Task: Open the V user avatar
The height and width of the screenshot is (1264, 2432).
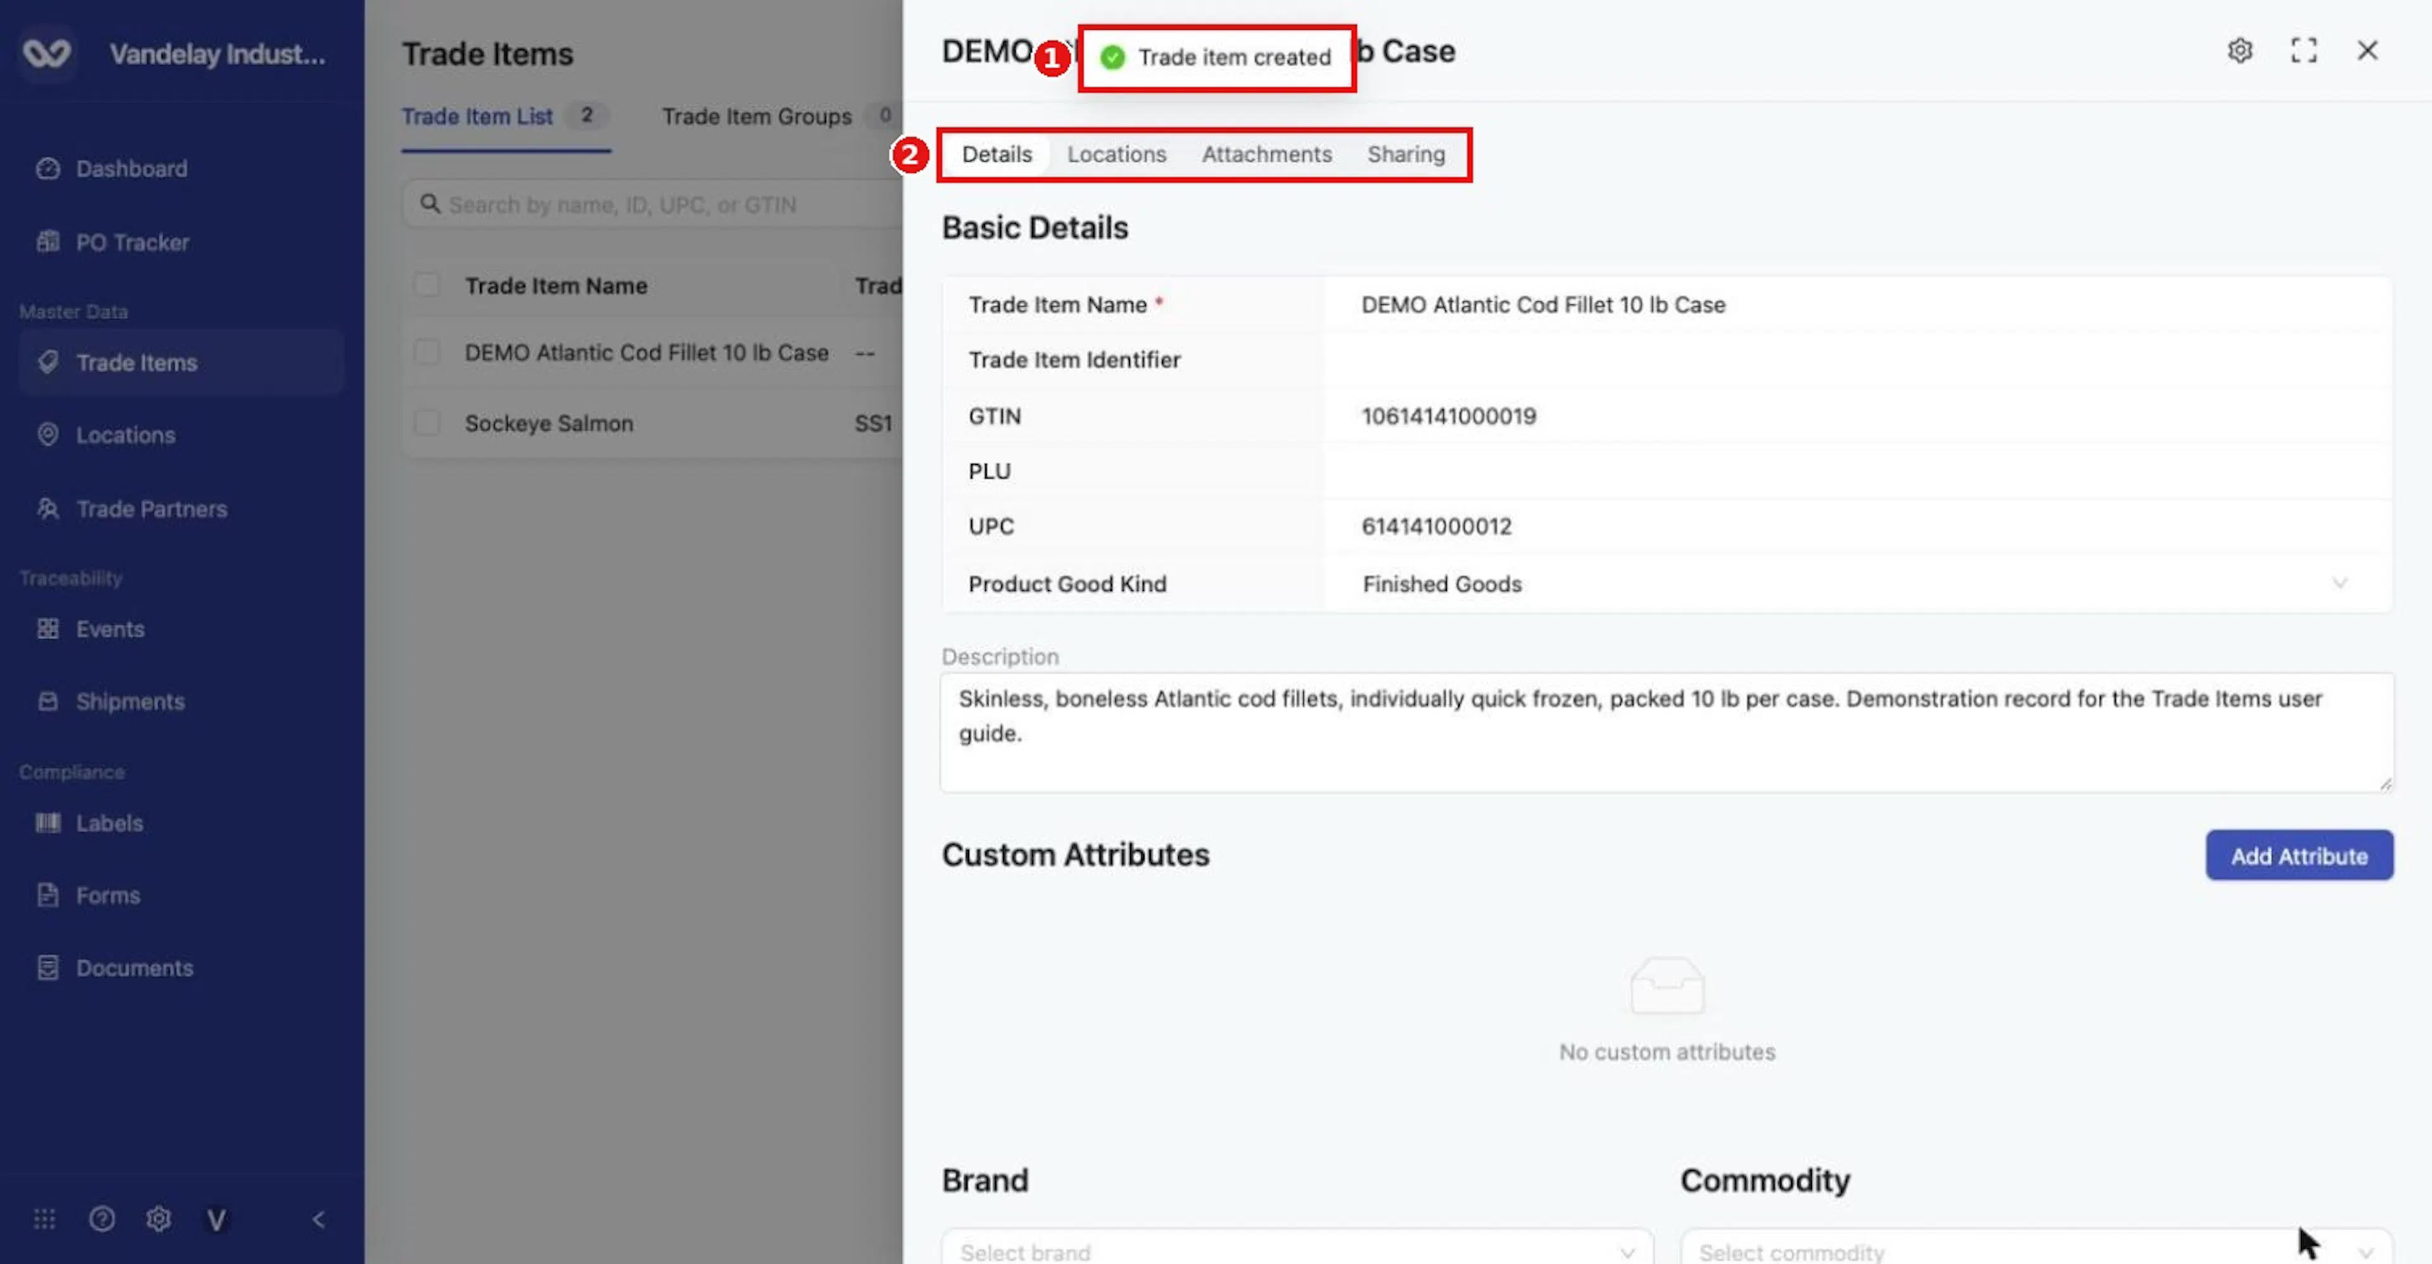Action: pos(216,1220)
